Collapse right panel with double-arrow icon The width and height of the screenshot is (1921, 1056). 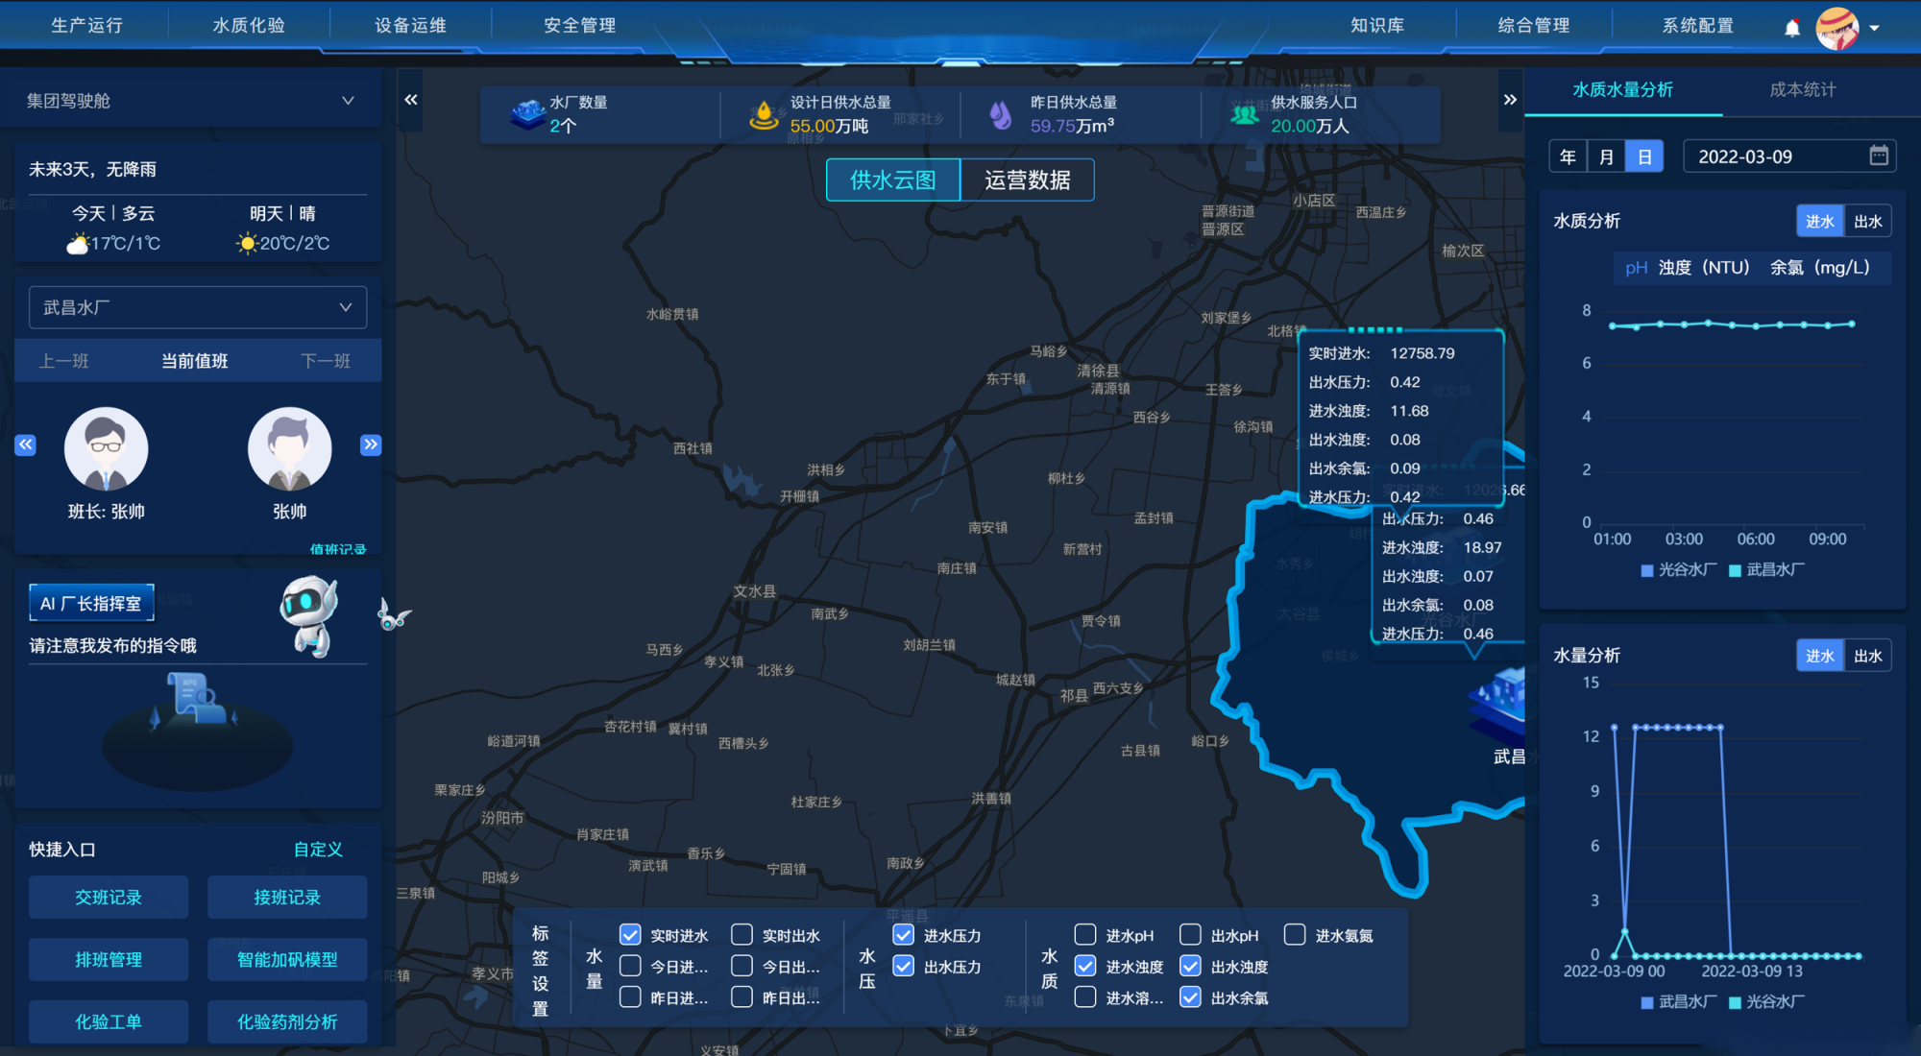(1510, 100)
